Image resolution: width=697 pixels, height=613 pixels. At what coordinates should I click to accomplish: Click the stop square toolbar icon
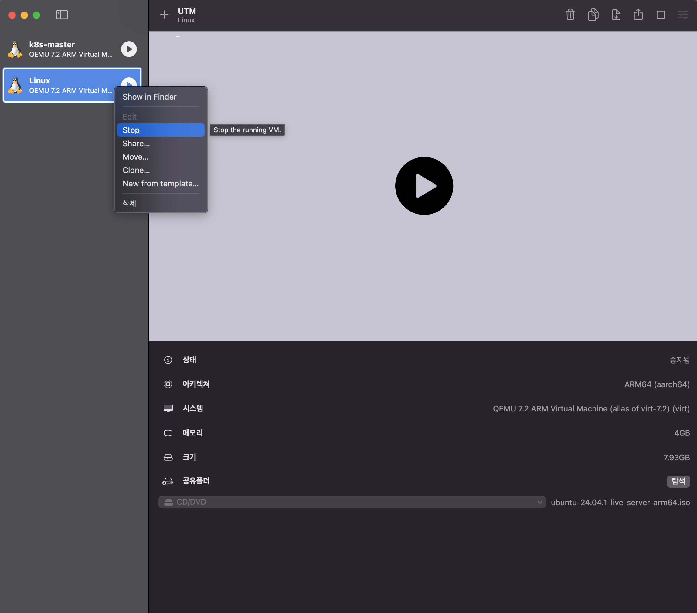pos(661,15)
